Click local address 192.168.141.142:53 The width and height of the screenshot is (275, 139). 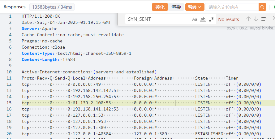(96, 109)
